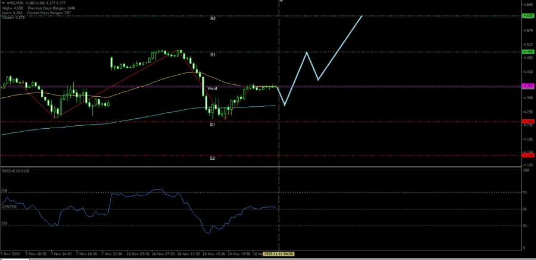Select the red S2 price tag
The height and width of the screenshot is (260, 536).
click(527, 156)
